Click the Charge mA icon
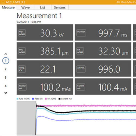The width and height of the screenshot is (136, 136). [22, 87]
